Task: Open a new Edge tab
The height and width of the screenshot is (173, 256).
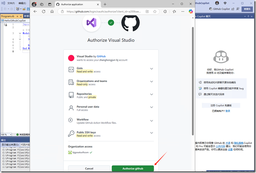Action: pyautogui.click(x=105, y=4)
